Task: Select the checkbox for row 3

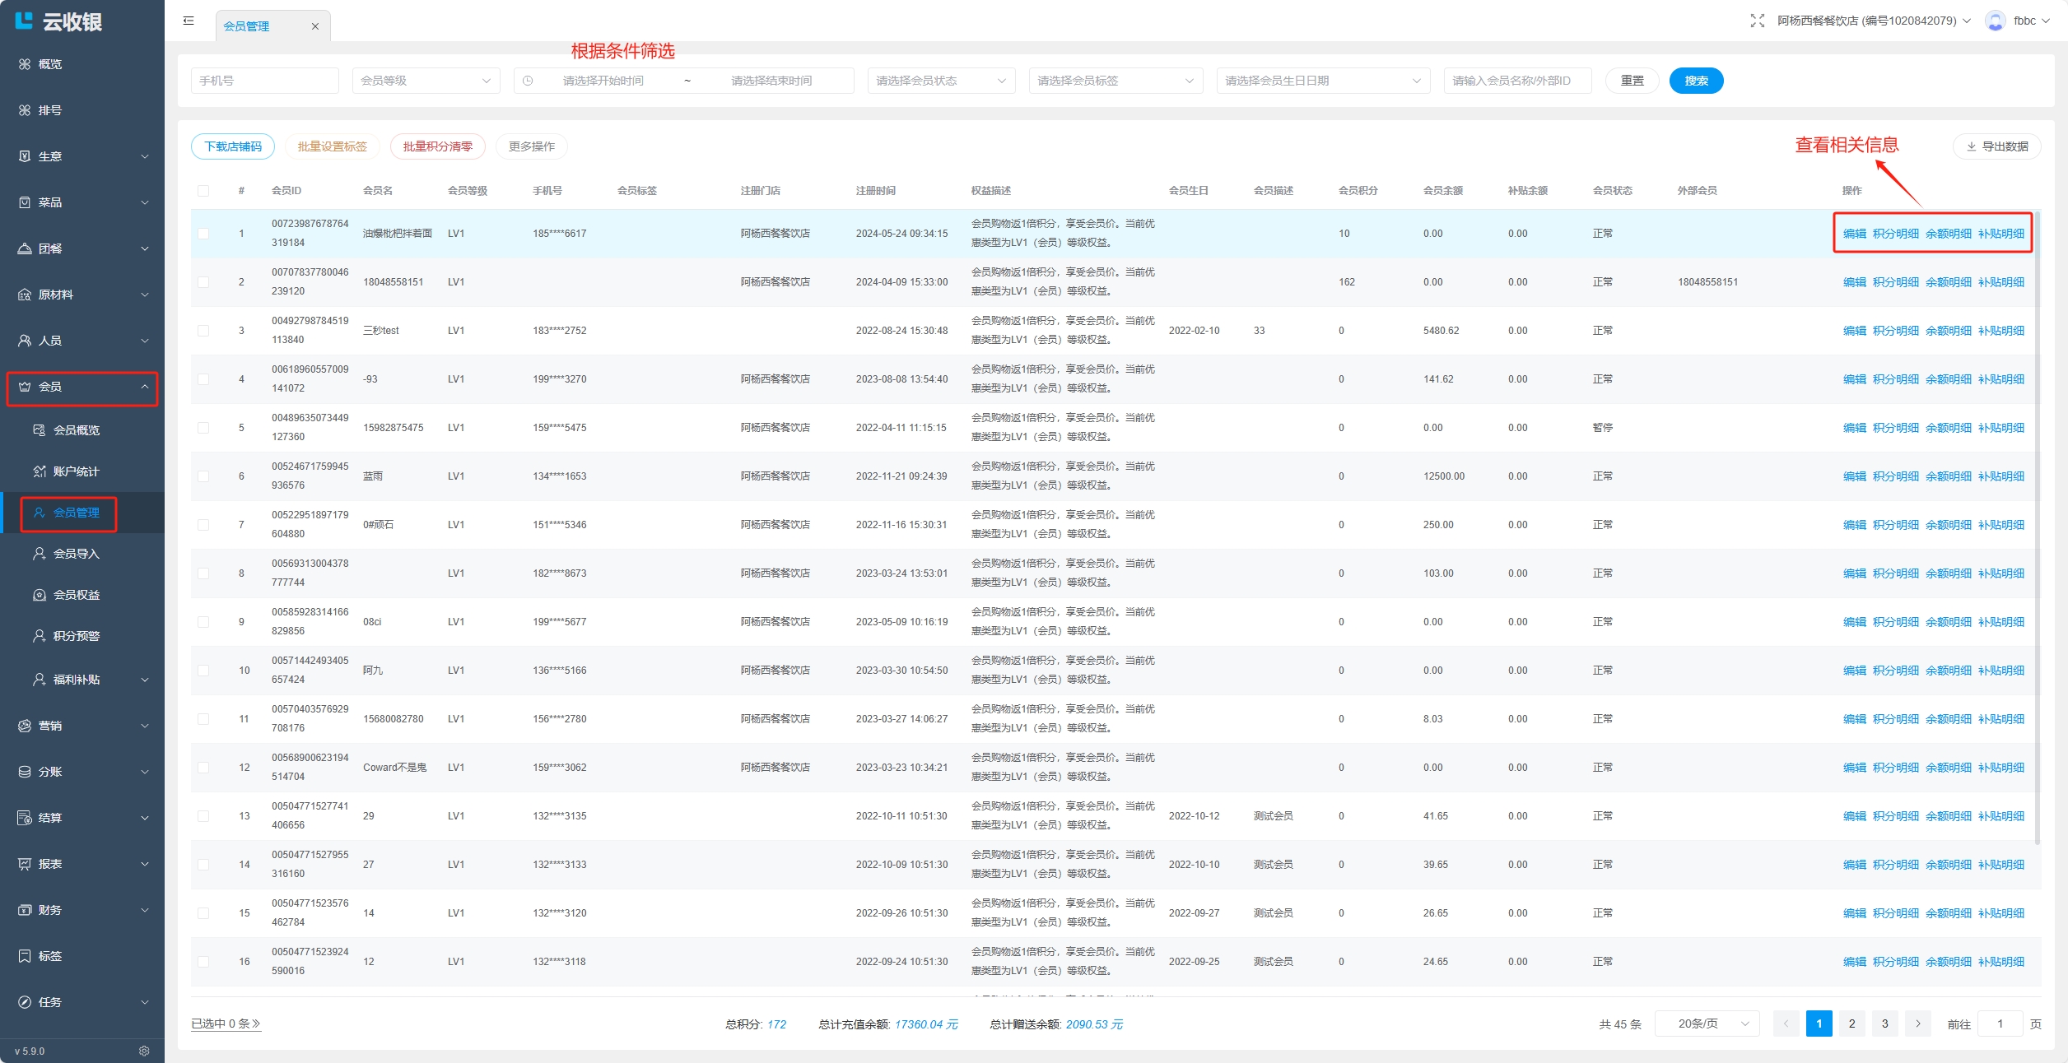Action: pos(203,331)
